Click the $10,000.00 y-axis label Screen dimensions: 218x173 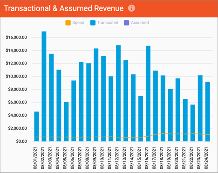pyautogui.click(x=16, y=77)
